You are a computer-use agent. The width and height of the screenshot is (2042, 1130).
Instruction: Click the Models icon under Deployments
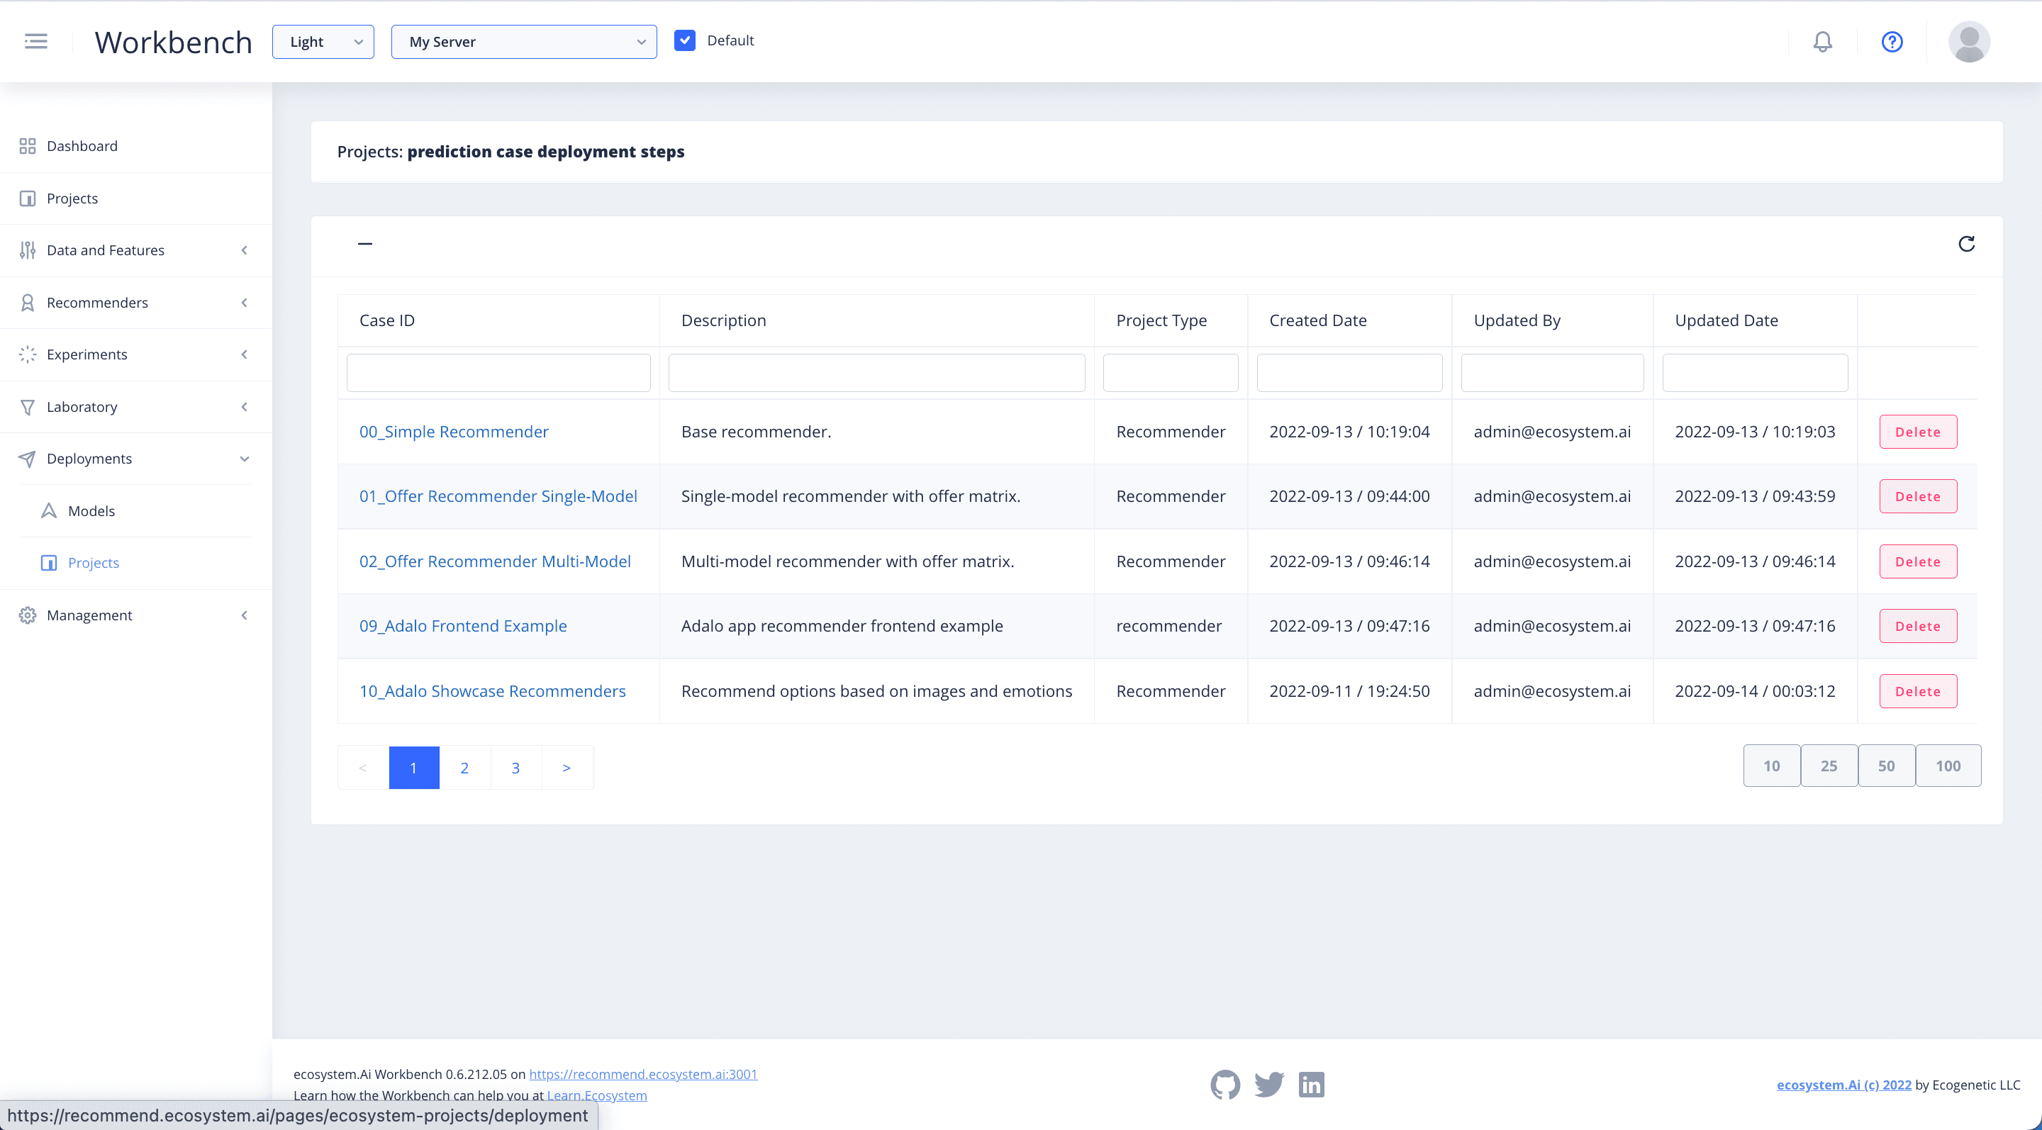pos(48,510)
